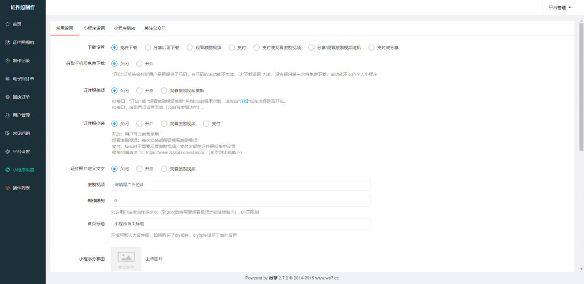Click the gear icon for 平台设置
This screenshot has height=284, width=584.
pos(7,152)
